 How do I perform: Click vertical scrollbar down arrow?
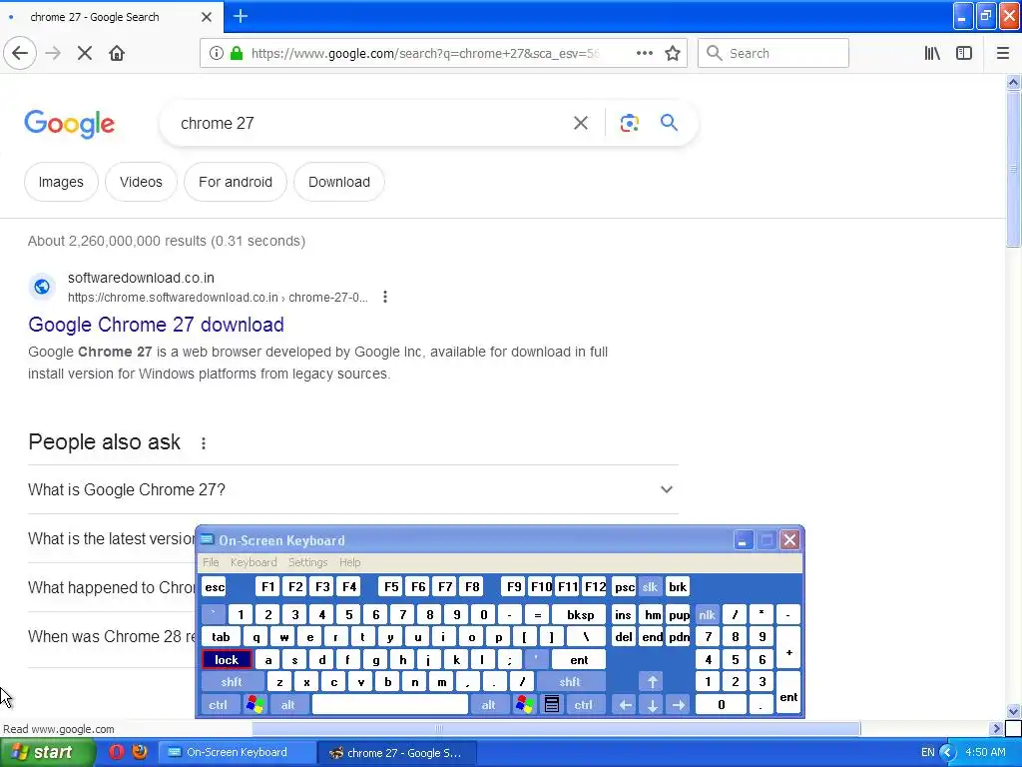click(1013, 711)
